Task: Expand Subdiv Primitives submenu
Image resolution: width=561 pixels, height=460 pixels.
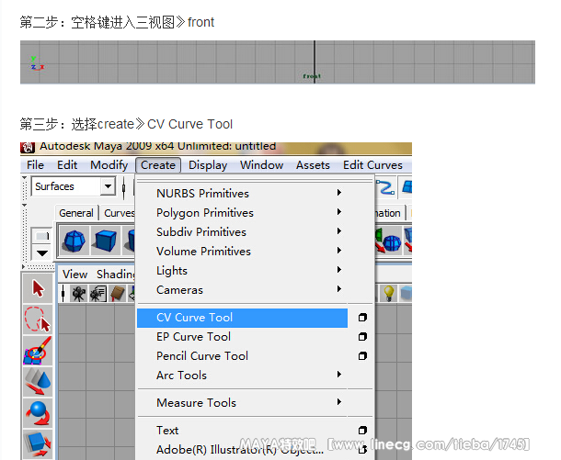Action: pyautogui.click(x=339, y=231)
